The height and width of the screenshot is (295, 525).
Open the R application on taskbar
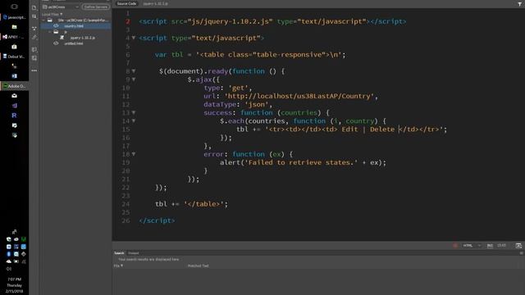pos(14,116)
